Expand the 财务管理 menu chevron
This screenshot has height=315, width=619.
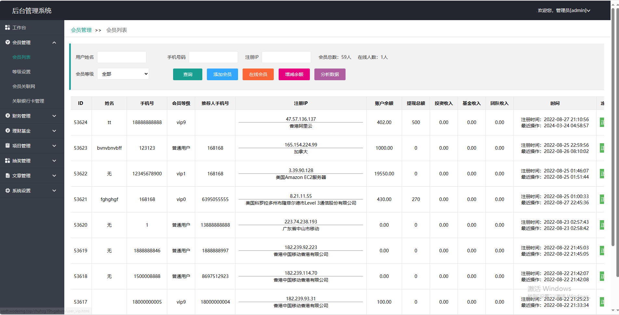tap(54, 116)
